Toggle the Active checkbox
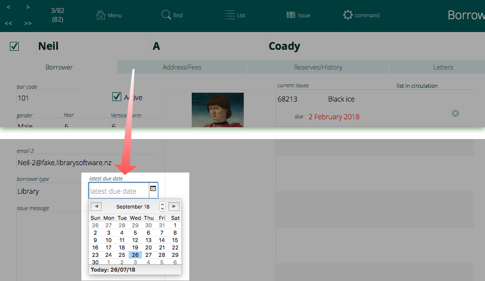The height and width of the screenshot is (281, 485). point(117,97)
